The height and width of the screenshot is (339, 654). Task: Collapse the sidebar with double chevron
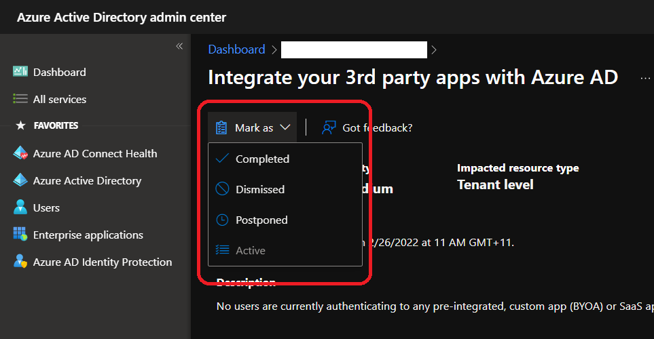point(179,46)
